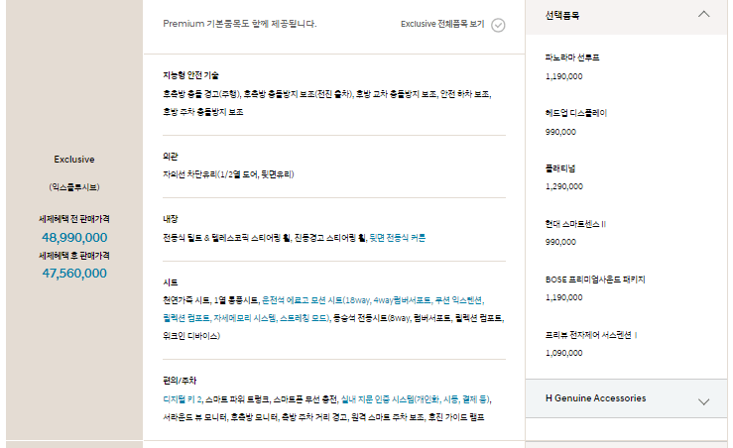Select the BOSE 프리미엄사운드 패키지 option
The width and height of the screenshot is (733, 448).
click(x=595, y=280)
